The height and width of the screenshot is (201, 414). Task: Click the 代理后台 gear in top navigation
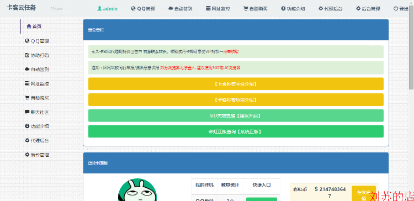(x=321, y=8)
